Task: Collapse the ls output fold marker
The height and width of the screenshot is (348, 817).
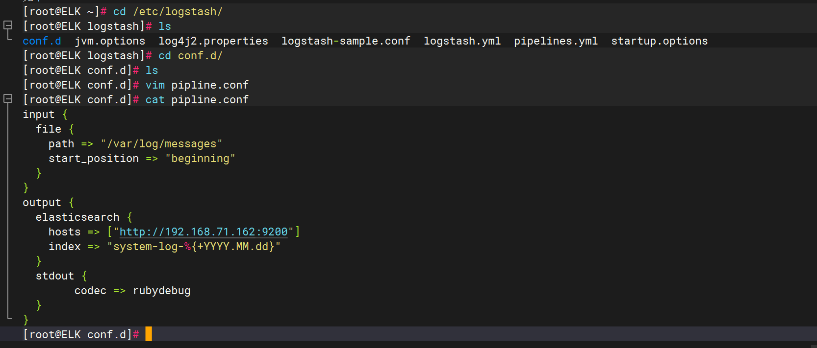Action: tap(8, 24)
